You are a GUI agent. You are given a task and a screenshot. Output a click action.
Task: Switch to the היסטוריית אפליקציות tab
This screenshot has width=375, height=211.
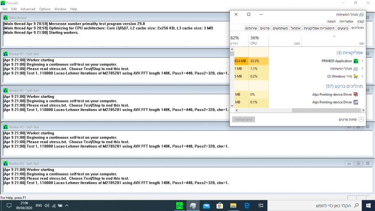pyautogui.click(x=319, y=28)
